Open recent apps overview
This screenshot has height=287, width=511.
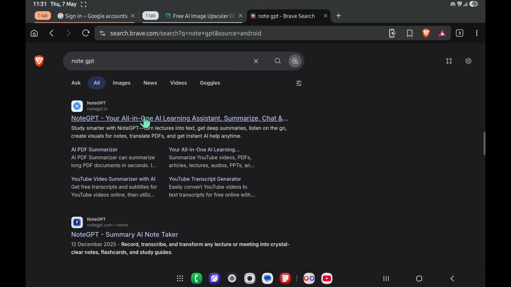click(x=386, y=279)
